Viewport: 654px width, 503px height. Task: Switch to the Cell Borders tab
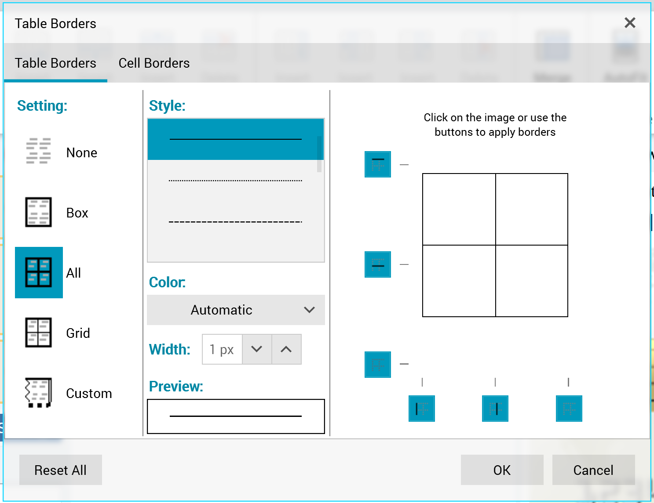pyautogui.click(x=154, y=63)
